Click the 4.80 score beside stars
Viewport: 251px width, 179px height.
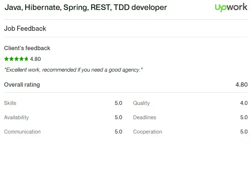click(x=35, y=59)
